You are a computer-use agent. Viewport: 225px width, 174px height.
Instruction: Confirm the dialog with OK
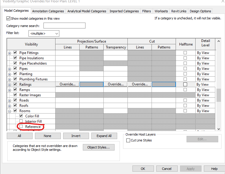[143, 169]
